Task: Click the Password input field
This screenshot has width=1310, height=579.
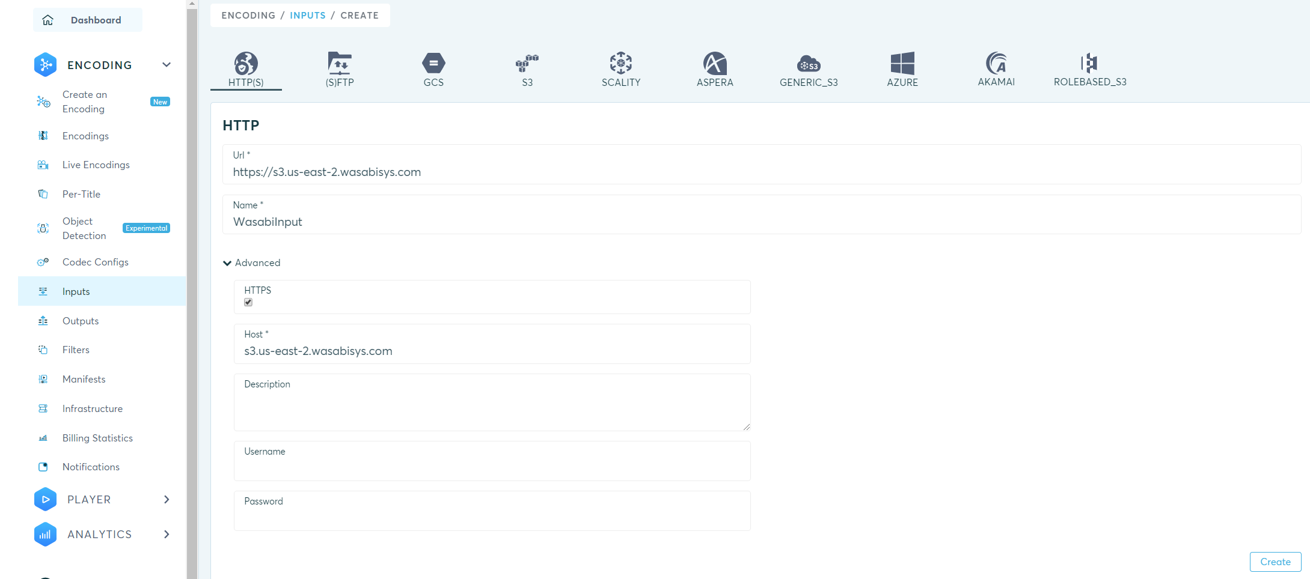Action: (492, 511)
